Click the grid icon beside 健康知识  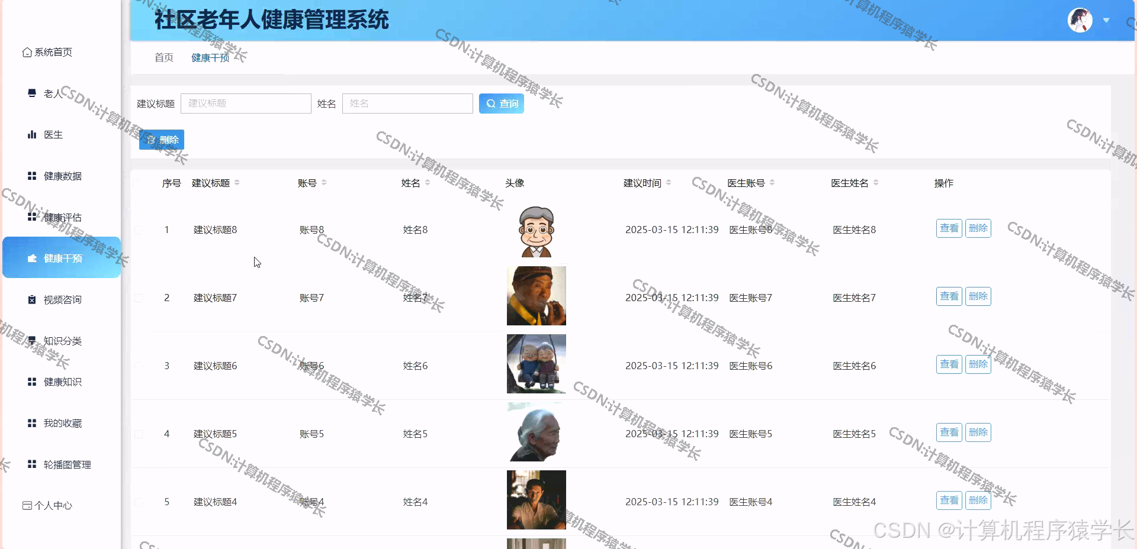32,382
